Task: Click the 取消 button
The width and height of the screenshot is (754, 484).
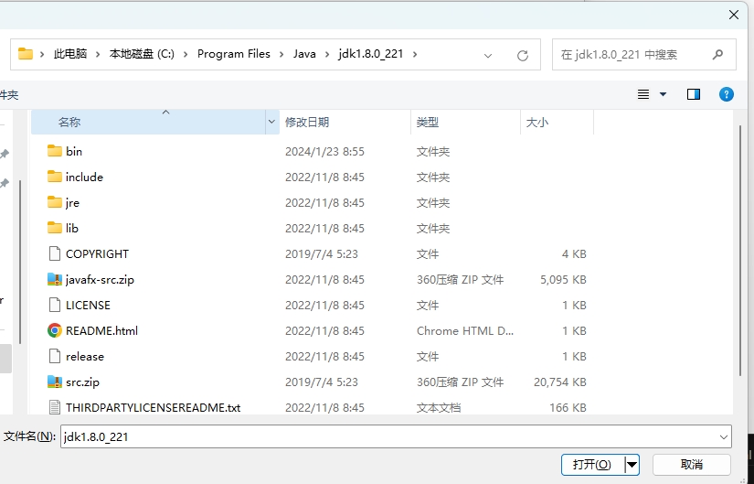Action: pyautogui.click(x=692, y=465)
